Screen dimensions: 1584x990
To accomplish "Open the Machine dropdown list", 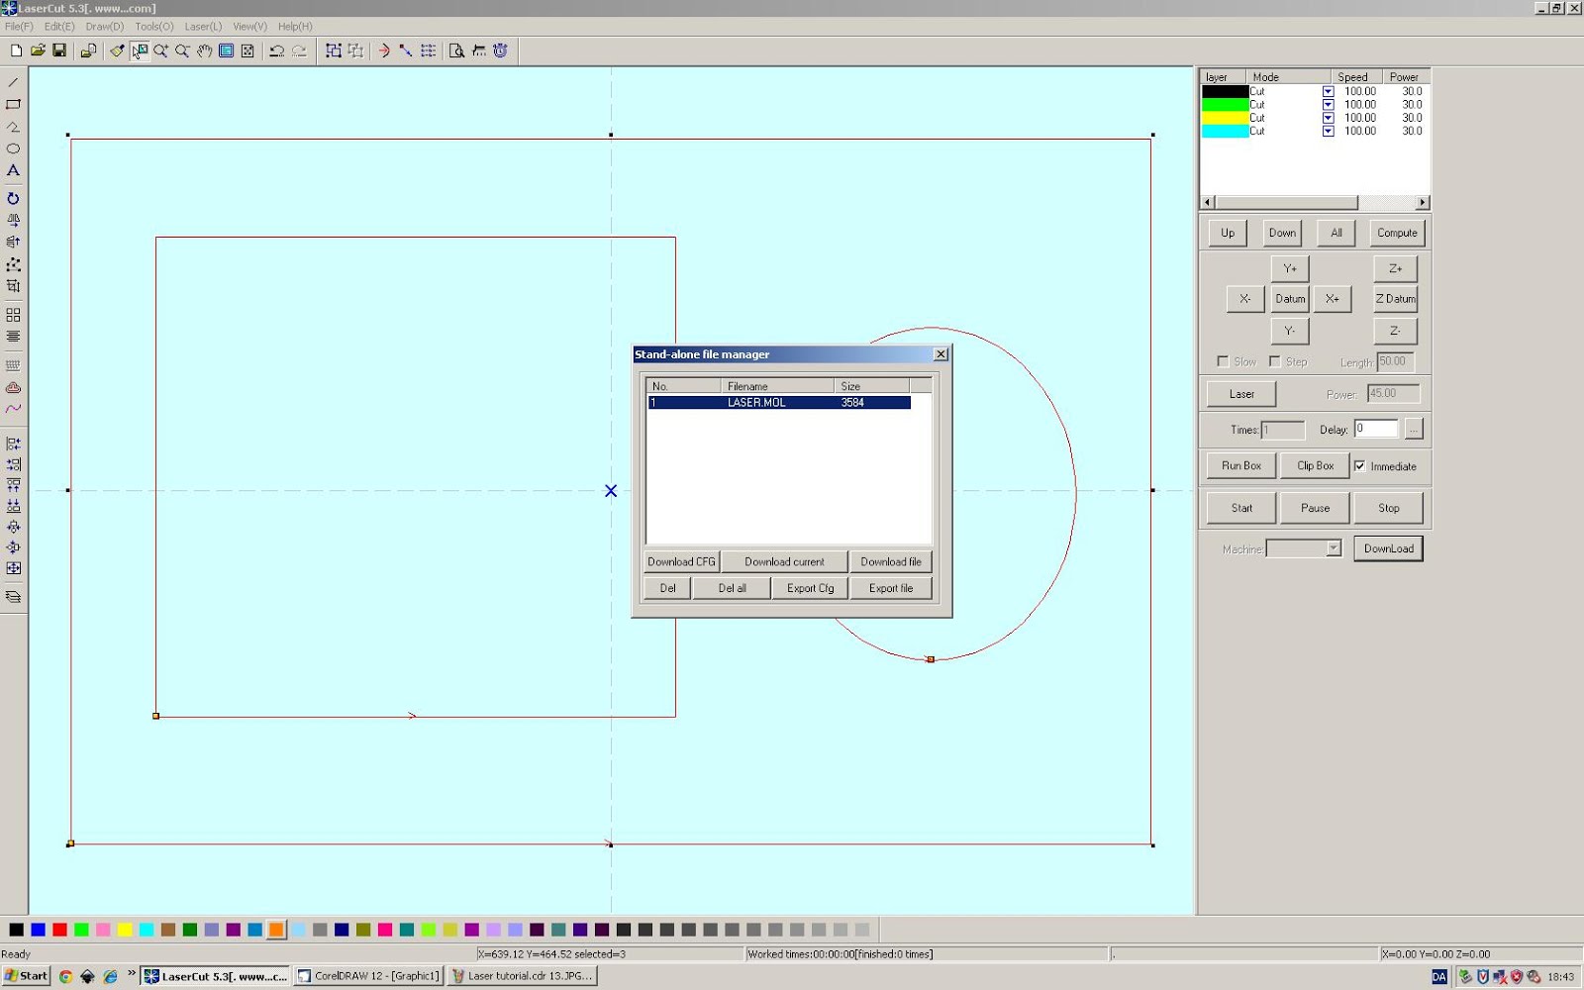I will [x=1333, y=548].
